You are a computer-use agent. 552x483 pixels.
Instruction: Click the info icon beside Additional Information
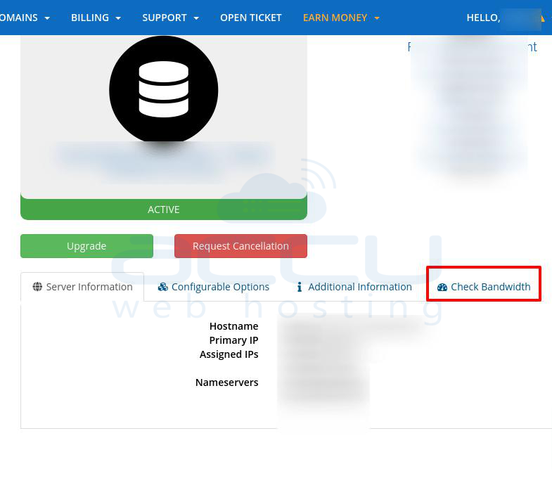pyautogui.click(x=300, y=287)
